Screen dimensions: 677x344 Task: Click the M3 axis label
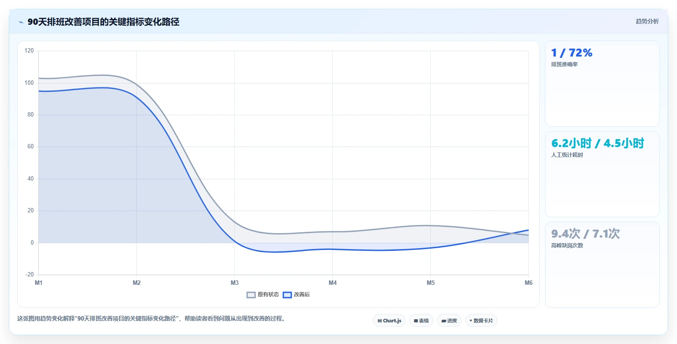tap(235, 283)
